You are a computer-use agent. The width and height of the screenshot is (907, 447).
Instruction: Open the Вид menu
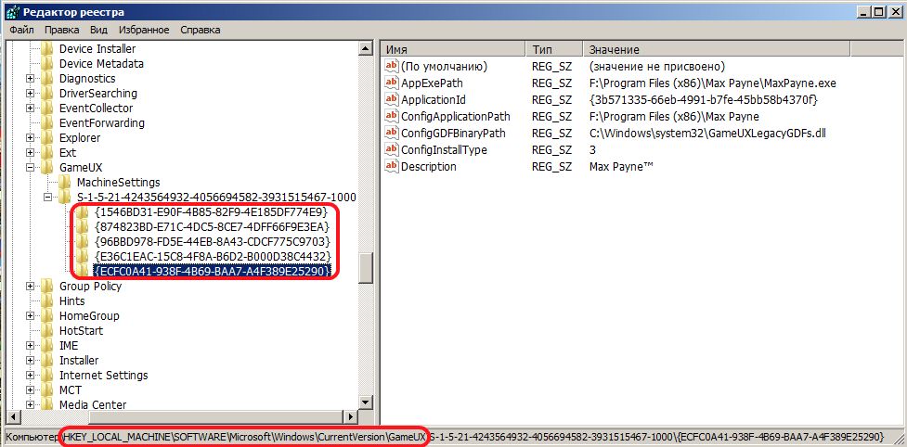[x=99, y=30]
